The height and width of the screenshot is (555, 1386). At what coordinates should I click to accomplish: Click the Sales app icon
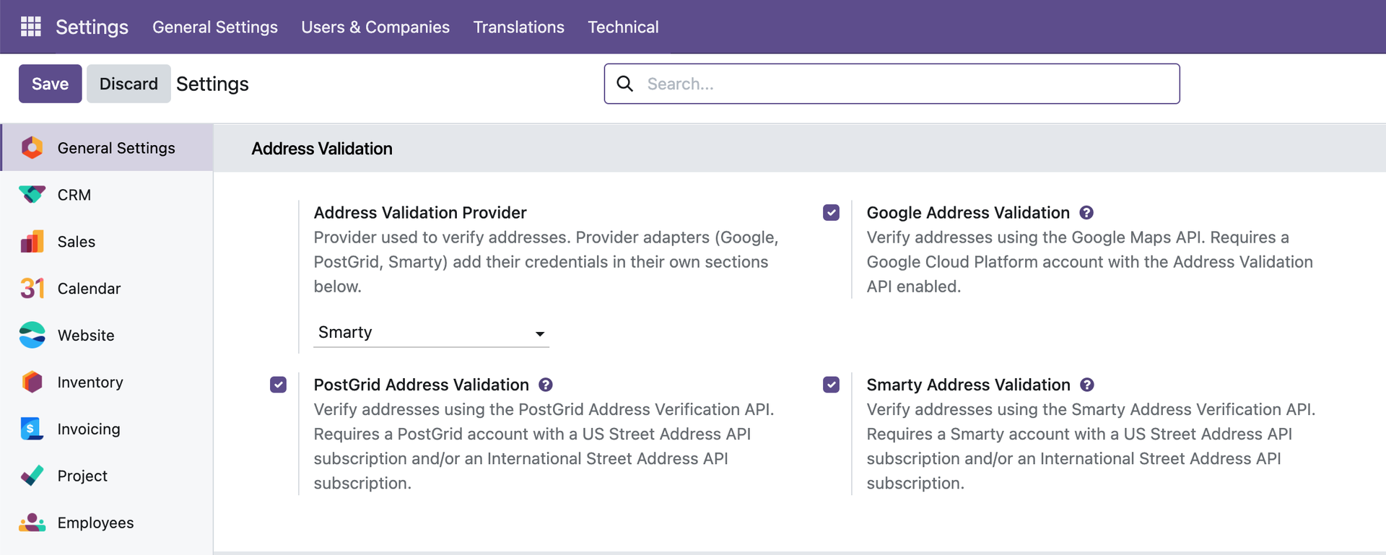[32, 242]
